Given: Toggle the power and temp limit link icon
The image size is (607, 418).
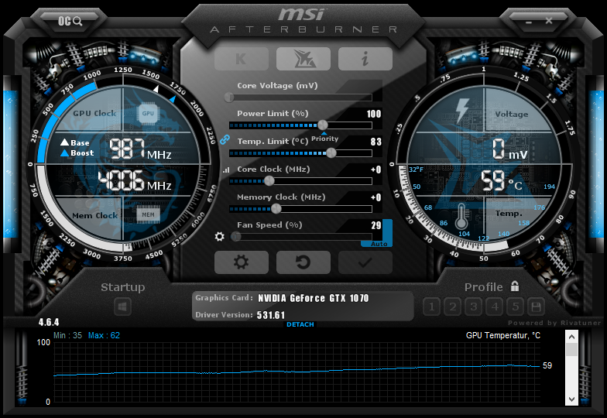Looking at the screenshot, I should 225,139.
